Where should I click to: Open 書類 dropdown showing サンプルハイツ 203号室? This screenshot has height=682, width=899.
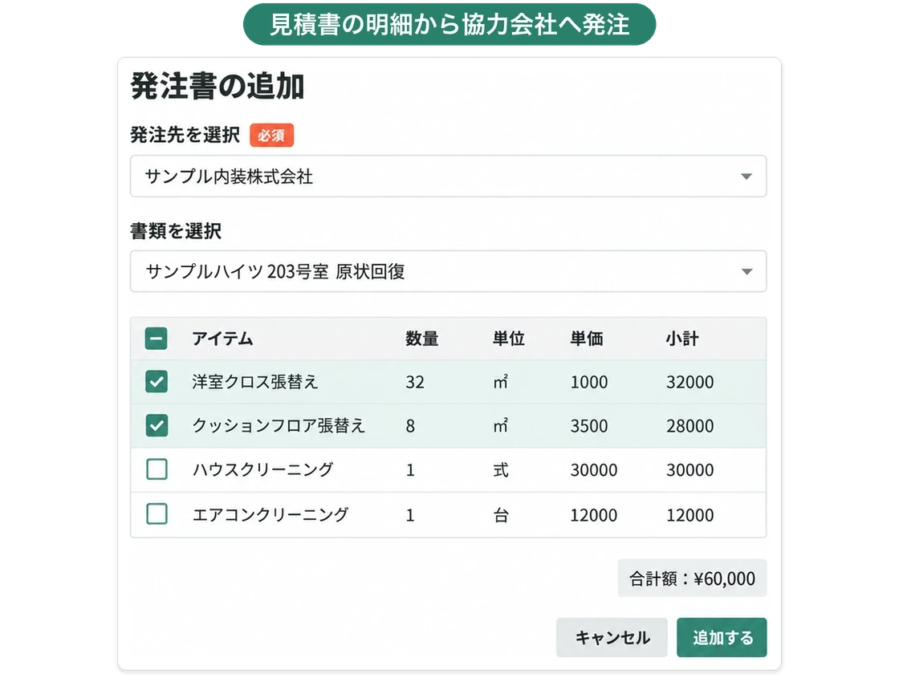pos(448,271)
